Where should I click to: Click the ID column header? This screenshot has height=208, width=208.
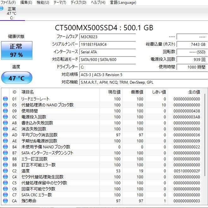tap(14, 92)
